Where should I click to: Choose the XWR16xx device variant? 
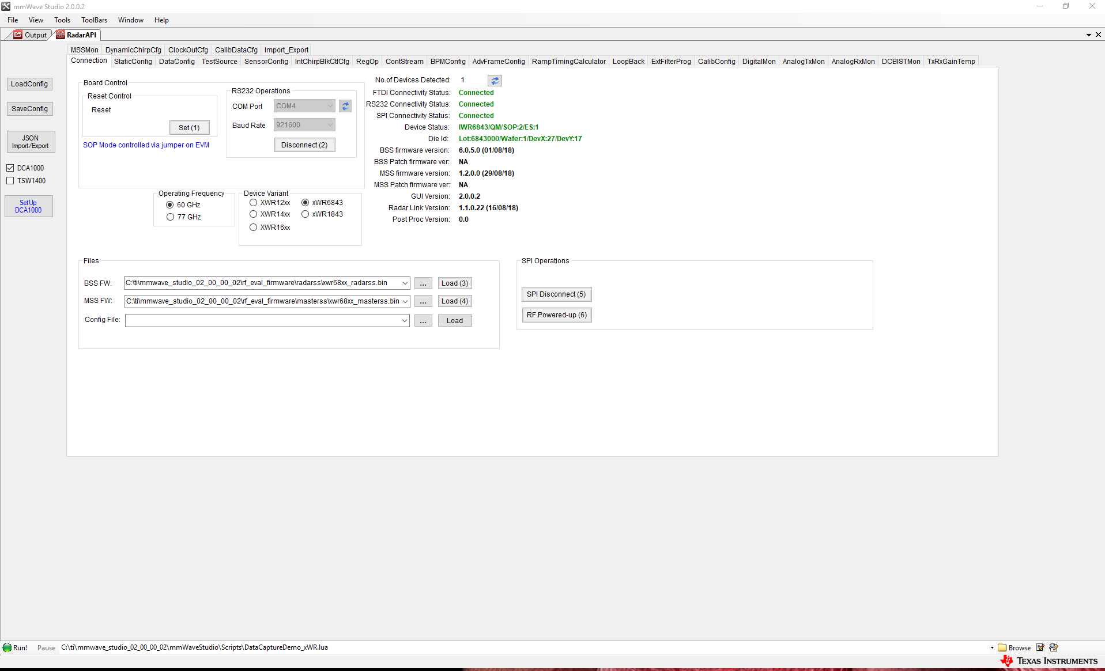point(253,228)
